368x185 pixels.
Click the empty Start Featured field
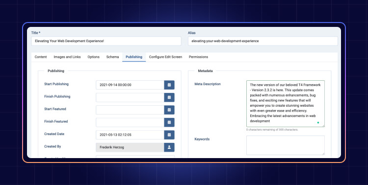tap(130, 110)
